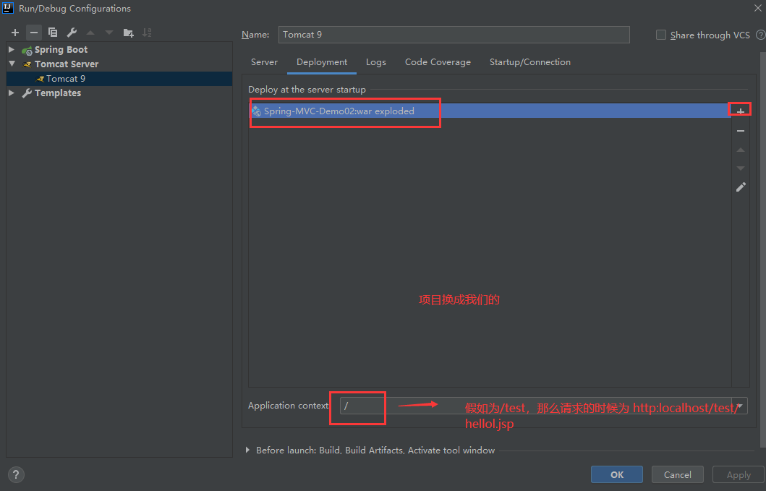
Task: Focus the Name field containing Tomcat 9
Action: click(x=454, y=35)
